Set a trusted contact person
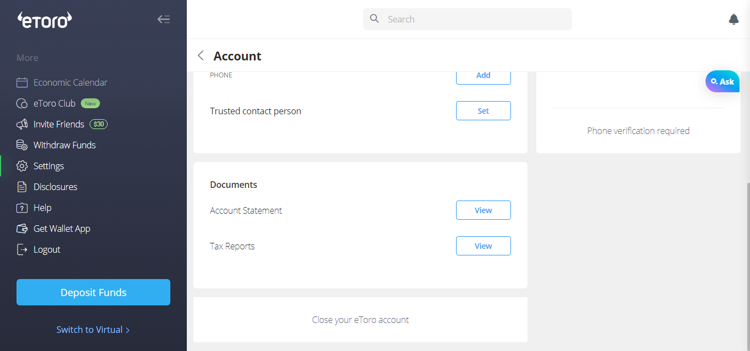Image resolution: width=750 pixels, height=351 pixels. [484, 110]
